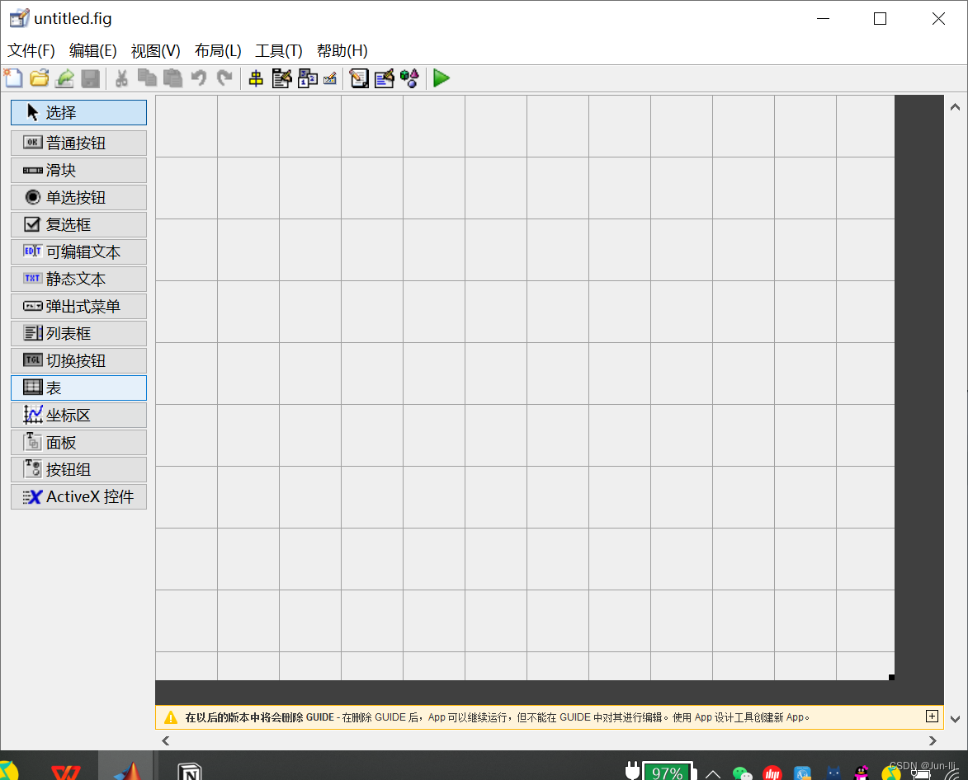
Task: Select the 坐标区 axes tool
Action: click(x=78, y=415)
